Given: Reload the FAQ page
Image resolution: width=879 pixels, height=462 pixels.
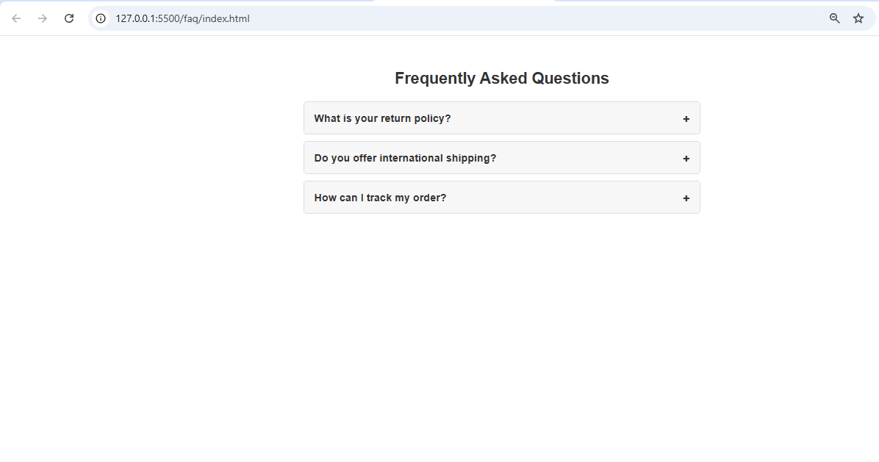Looking at the screenshot, I should (x=69, y=18).
